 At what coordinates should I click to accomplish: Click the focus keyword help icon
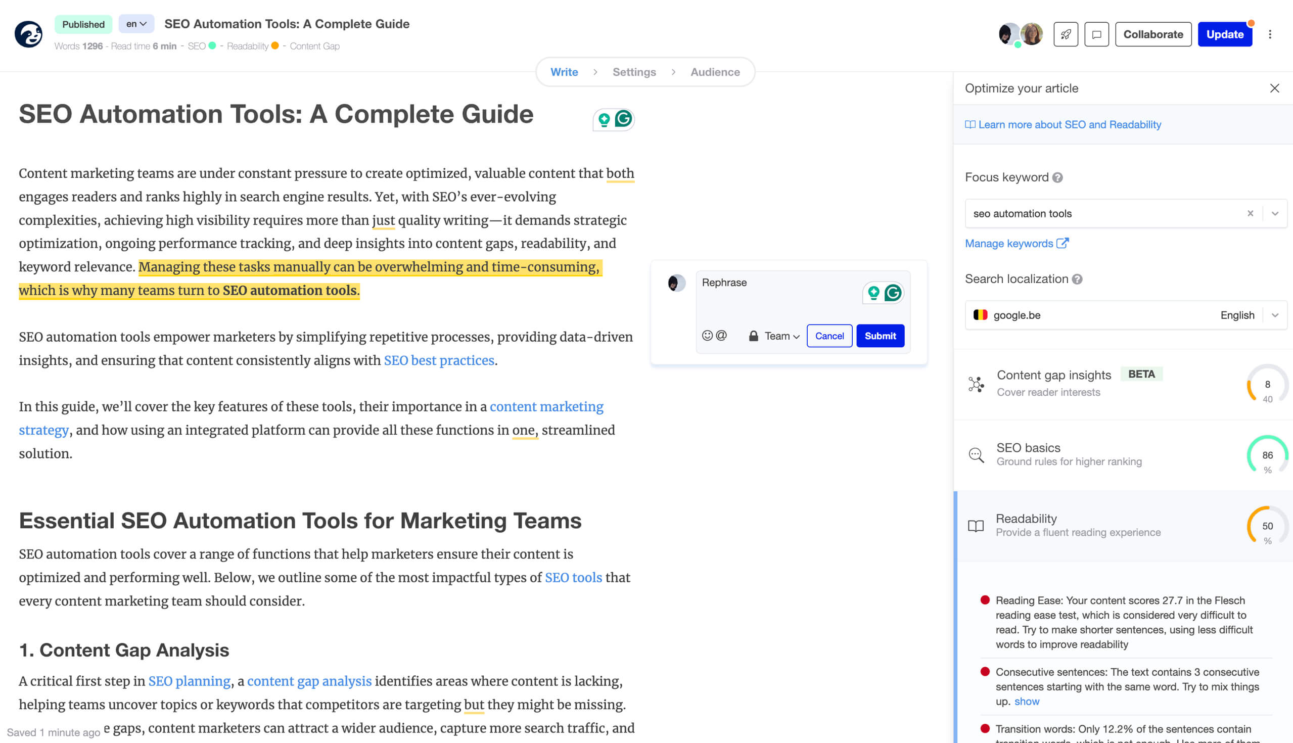1058,177
